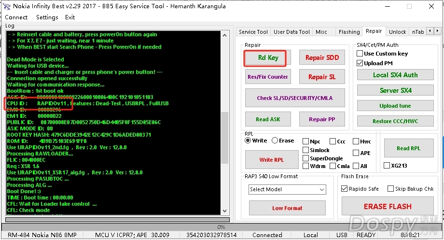Check the Cmla checkbox
444x240 pixels.
pos(339,166)
